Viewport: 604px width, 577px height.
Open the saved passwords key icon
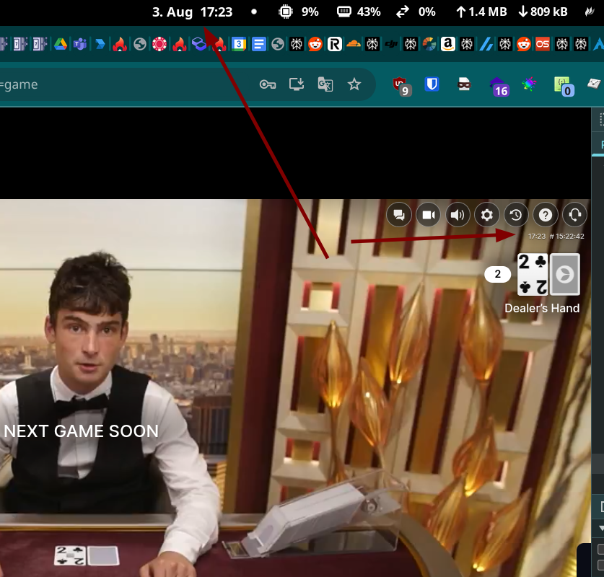pos(268,84)
